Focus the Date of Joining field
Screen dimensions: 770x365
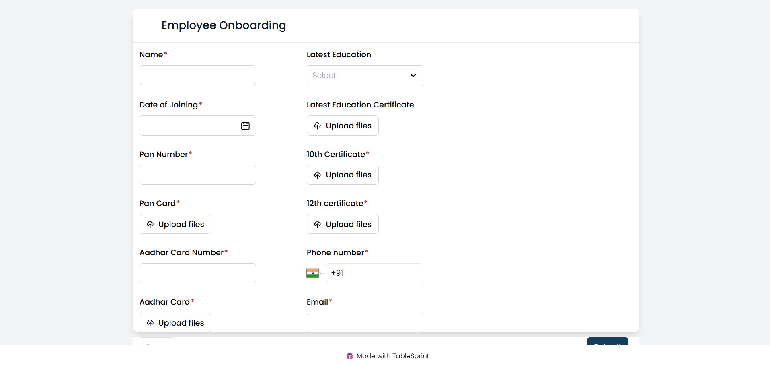(189, 126)
